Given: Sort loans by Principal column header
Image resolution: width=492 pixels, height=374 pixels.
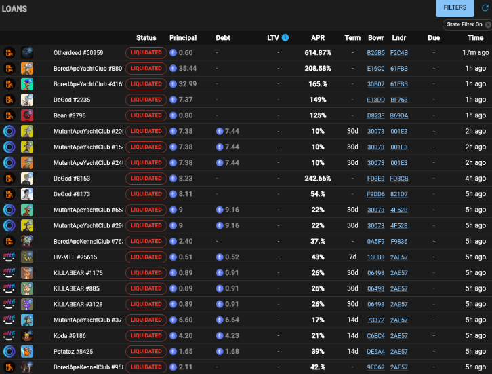Looking at the screenshot, I should (183, 38).
